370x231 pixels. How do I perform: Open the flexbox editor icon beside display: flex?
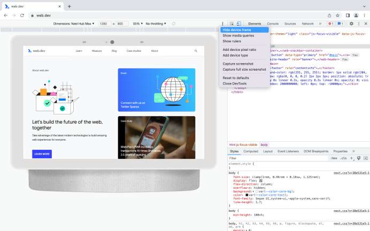click(x=261, y=181)
